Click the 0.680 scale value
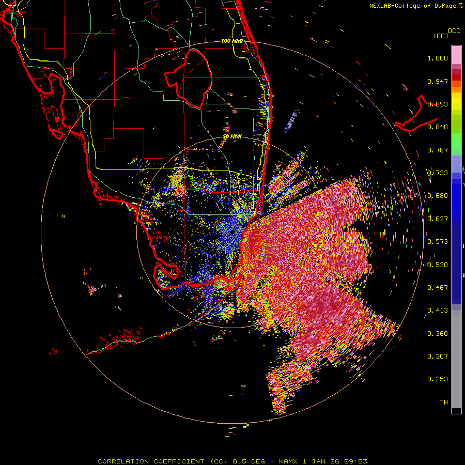Image resolution: width=465 pixels, height=465 pixels. [x=438, y=196]
